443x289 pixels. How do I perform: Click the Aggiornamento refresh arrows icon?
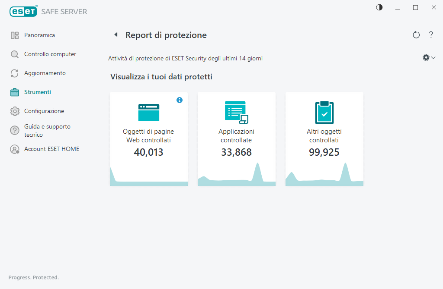point(15,73)
